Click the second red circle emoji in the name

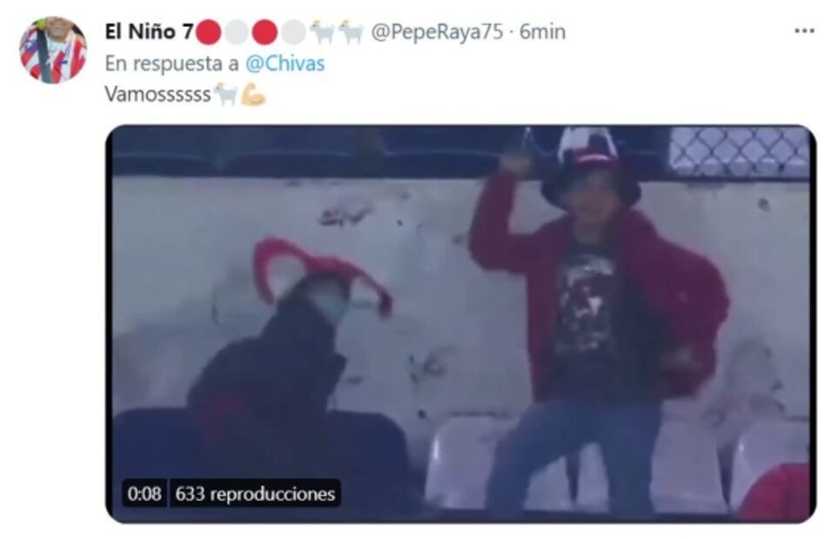(x=264, y=33)
